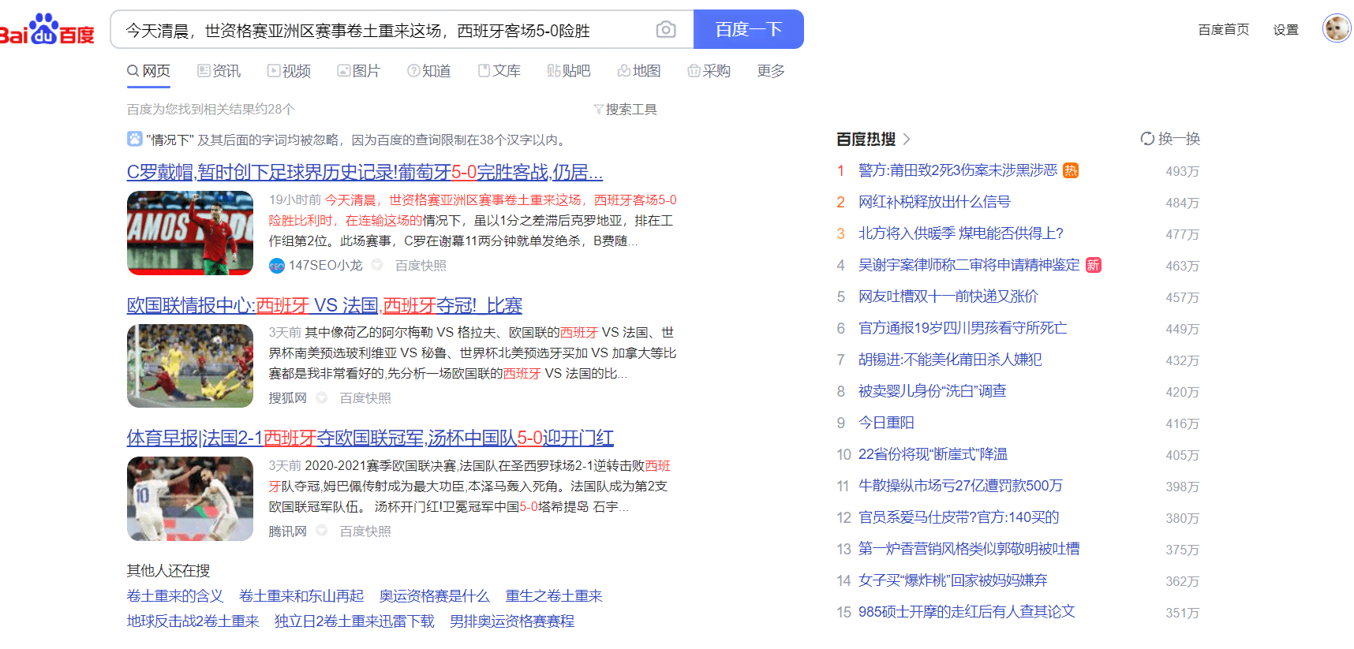Click the Ronaldo result thumbnail
Screen dimensions: 1354x649
(190, 233)
